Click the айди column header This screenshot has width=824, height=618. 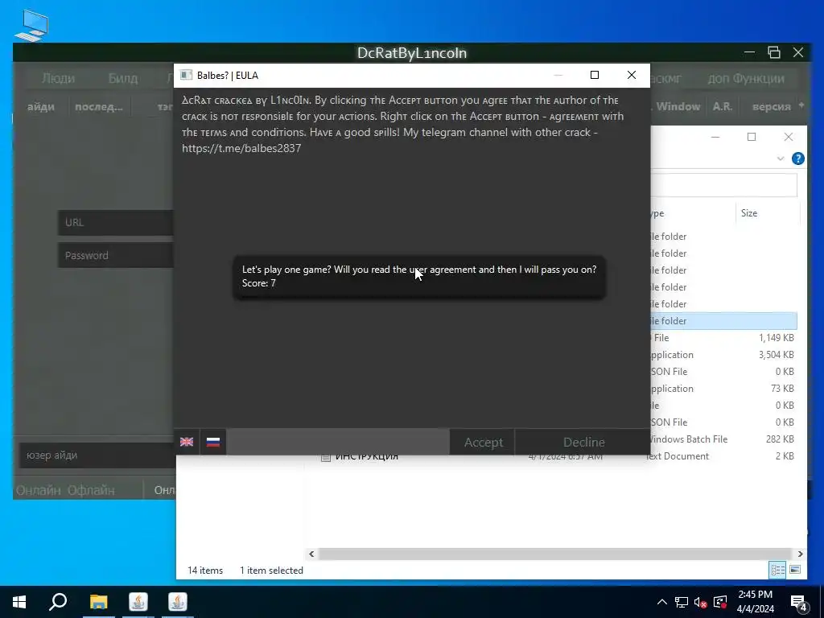40,107
